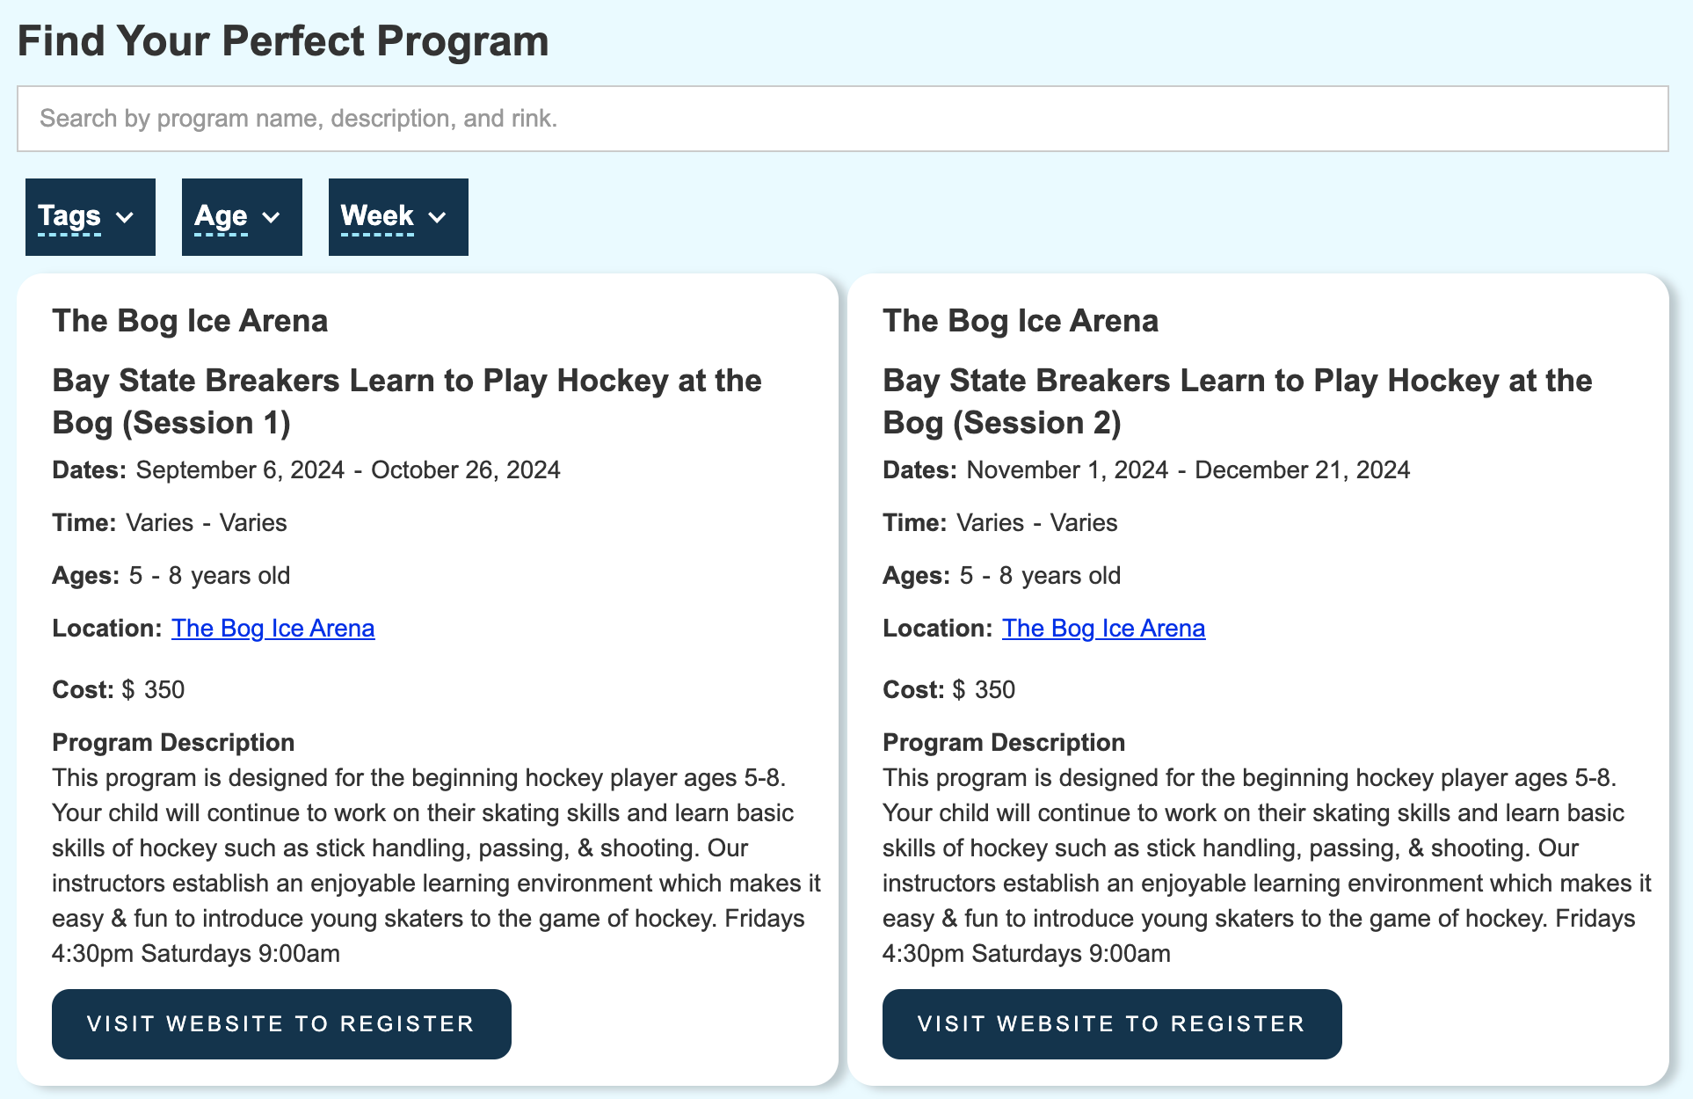This screenshot has width=1693, height=1099.
Task: Click The Bog Ice Arena heading on left card
Action: [x=190, y=321]
